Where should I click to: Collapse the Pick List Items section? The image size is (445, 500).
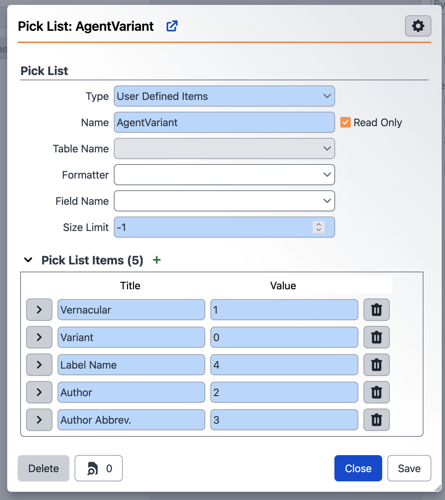[x=28, y=260]
